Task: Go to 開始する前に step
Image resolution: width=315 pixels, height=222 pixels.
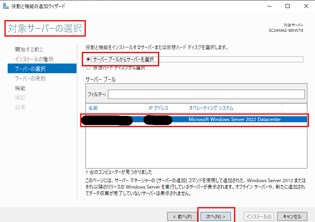Action: pyautogui.click(x=29, y=49)
